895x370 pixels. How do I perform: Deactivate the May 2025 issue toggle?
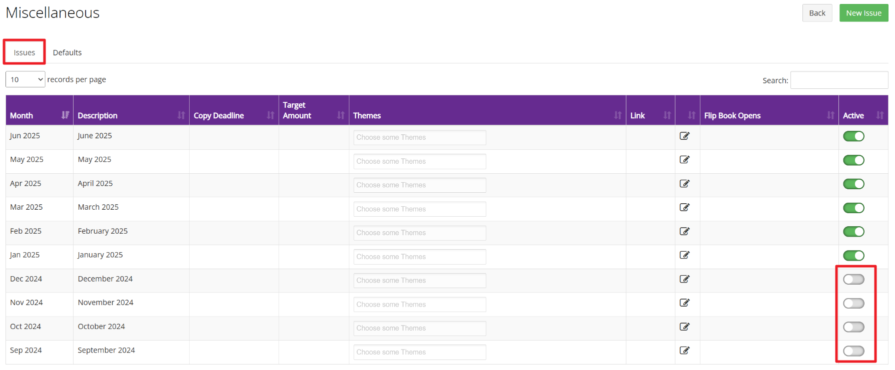[x=853, y=160]
